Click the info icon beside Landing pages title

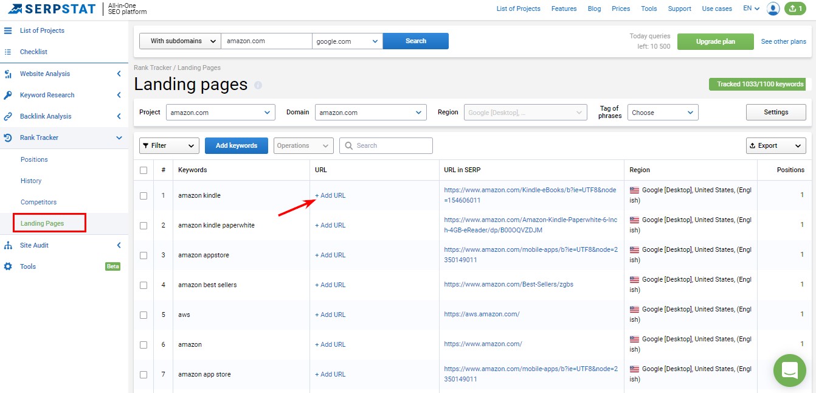pyautogui.click(x=258, y=85)
